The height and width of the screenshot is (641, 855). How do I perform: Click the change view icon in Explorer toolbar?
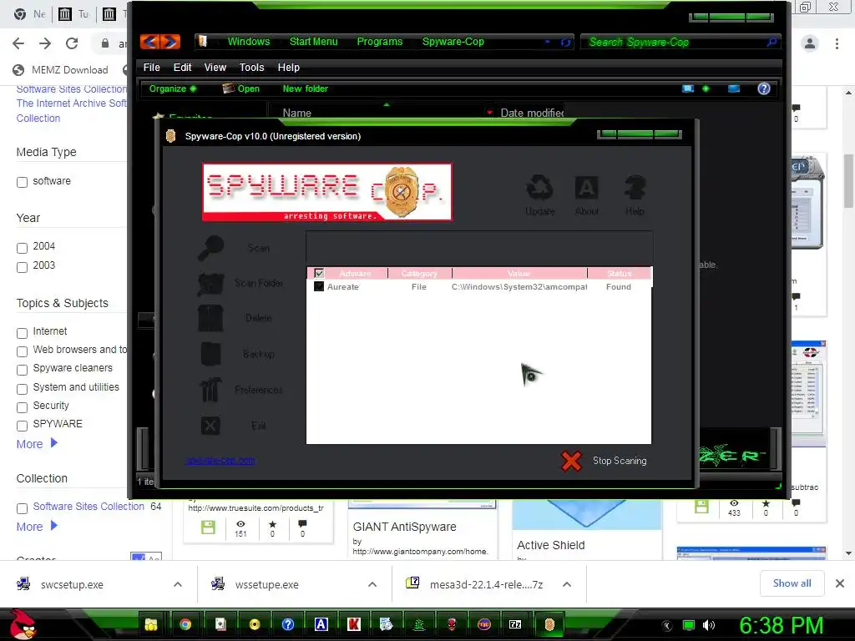tap(688, 88)
